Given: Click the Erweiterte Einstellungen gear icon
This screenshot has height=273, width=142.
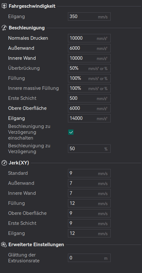Looking at the screenshot, I should tap(4, 245).
